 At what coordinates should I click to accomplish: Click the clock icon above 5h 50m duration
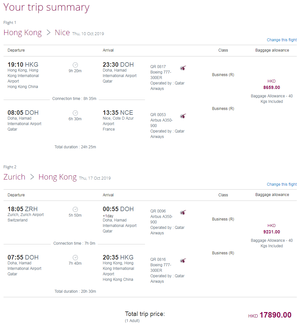(75, 209)
